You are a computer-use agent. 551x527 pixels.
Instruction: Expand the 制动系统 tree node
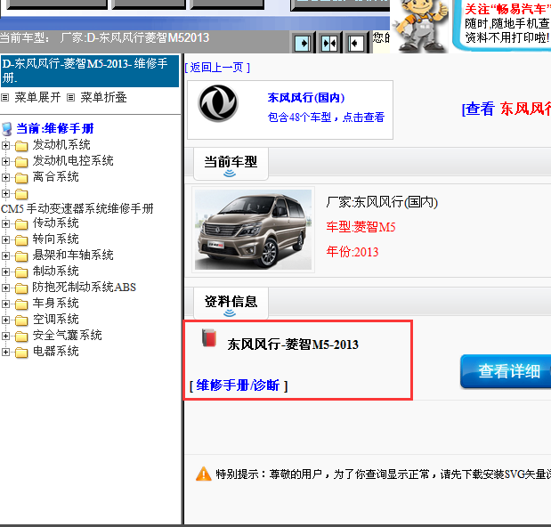pyautogui.click(x=5, y=272)
